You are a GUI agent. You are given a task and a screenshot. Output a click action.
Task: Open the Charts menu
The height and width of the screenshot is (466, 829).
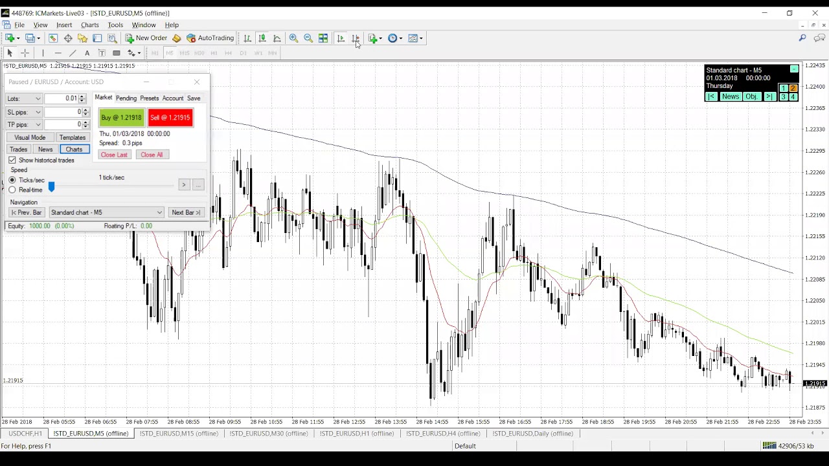90,25
